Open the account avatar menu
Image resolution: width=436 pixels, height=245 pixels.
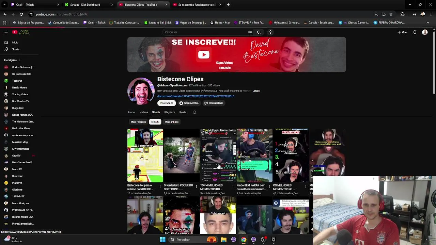425,32
